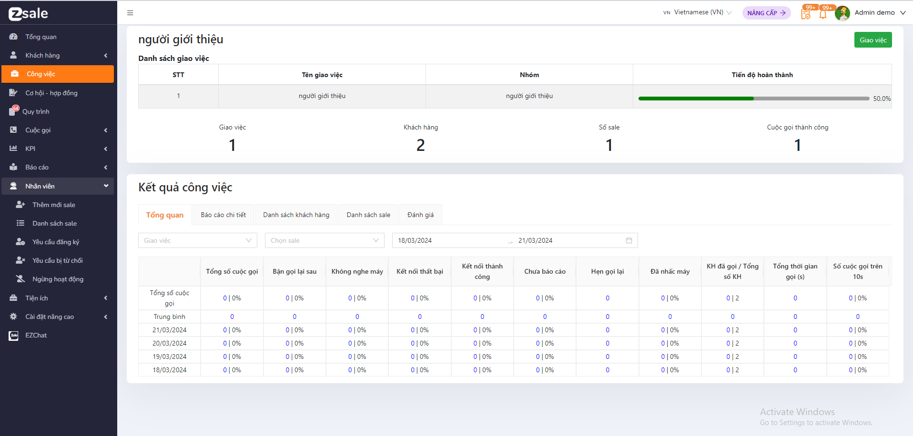This screenshot has height=436, width=913.
Task: Click the VN flag language icon
Action: (667, 13)
